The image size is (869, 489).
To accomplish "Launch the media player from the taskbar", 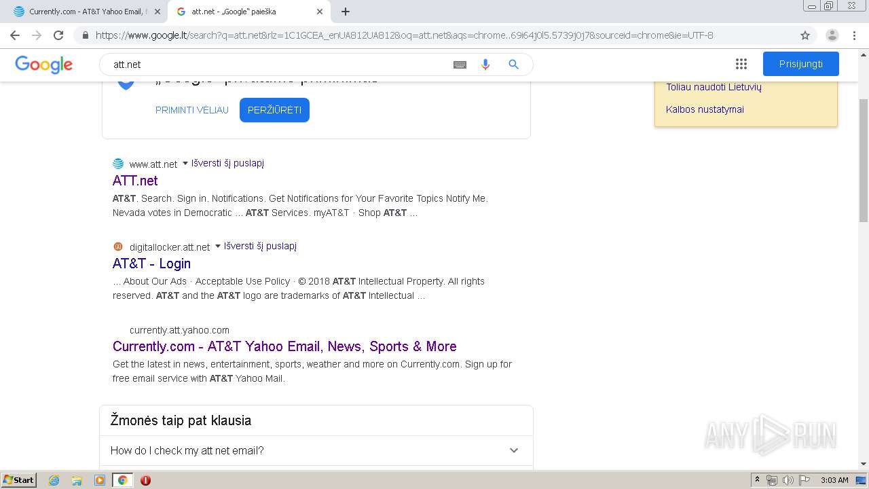I will (x=100, y=480).
